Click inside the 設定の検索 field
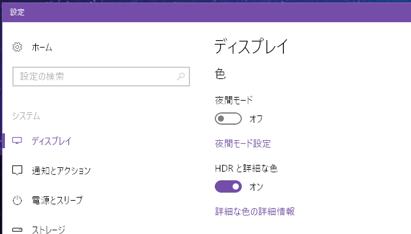The image size is (411, 234). [101, 77]
